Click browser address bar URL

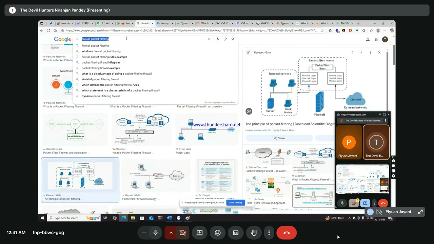click(x=192, y=30)
